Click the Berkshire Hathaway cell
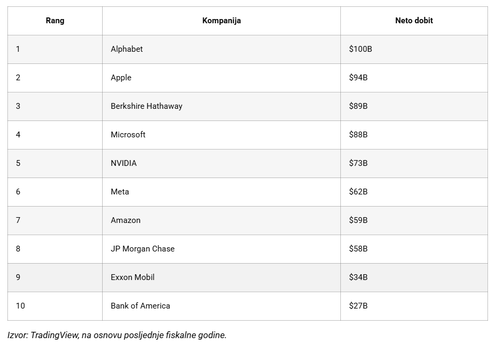The height and width of the screenshot is (345, 497). [147, 106]
